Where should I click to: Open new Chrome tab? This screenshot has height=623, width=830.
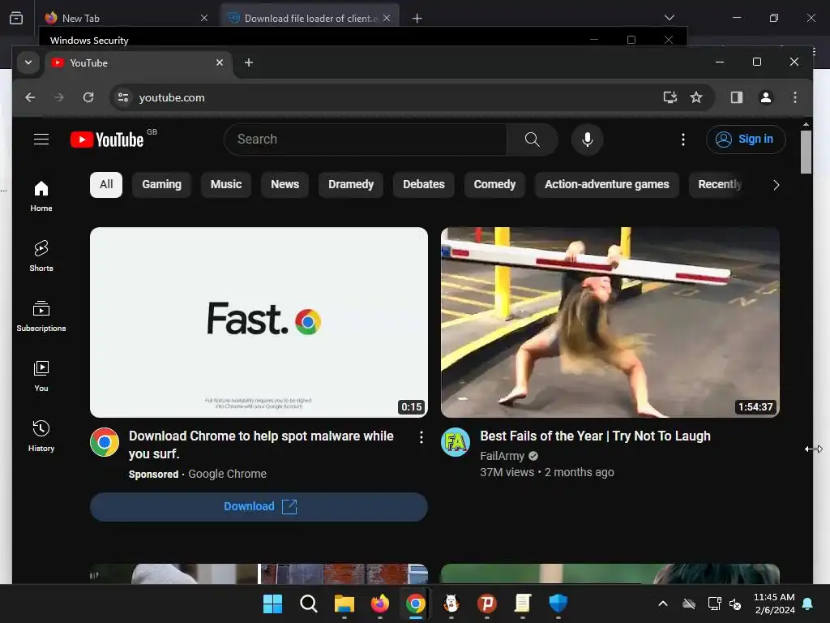[248, 62]
